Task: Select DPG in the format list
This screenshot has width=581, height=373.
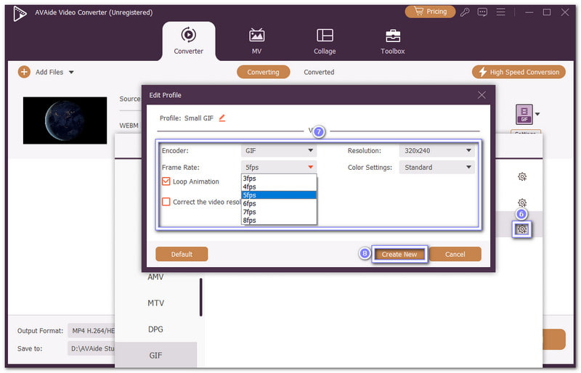Action: (155, 329)
